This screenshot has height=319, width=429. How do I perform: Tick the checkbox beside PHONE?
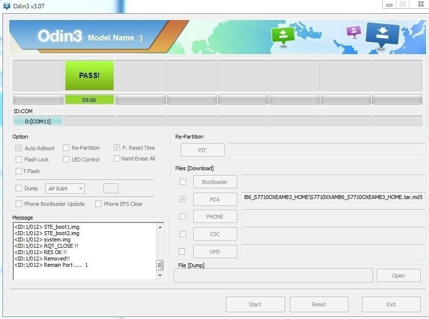point(183,217)
